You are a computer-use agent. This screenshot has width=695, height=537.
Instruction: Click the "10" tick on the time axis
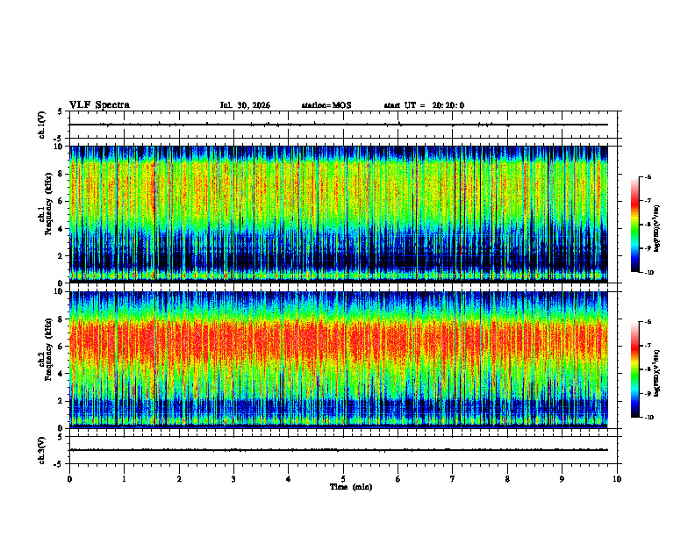click(x=617, y=479)
